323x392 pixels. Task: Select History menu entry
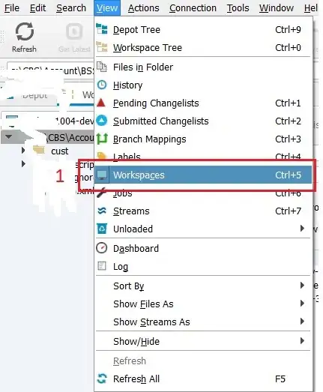(203, 85)
